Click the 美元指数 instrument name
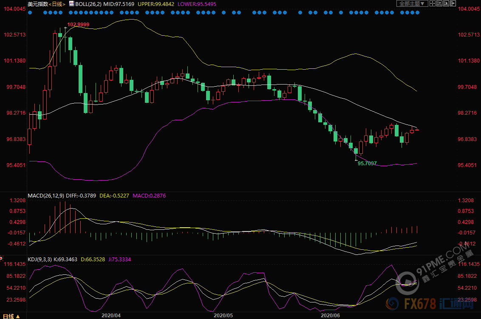 (x=38, y=4)
